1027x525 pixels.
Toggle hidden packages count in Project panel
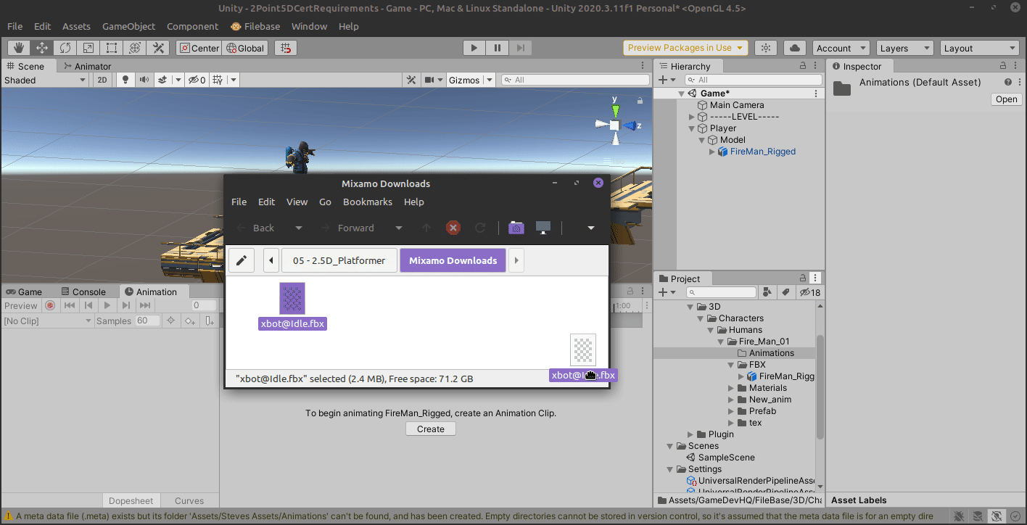pyautogui.click(x=809, y=292)
